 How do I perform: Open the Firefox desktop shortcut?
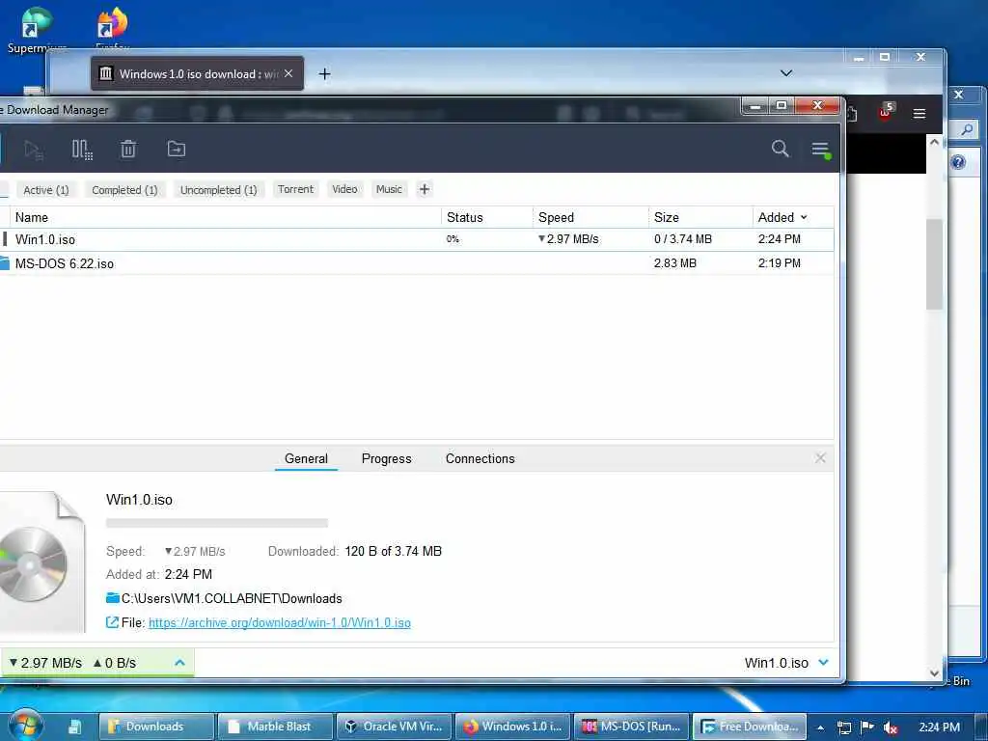(x=112, y=27)
